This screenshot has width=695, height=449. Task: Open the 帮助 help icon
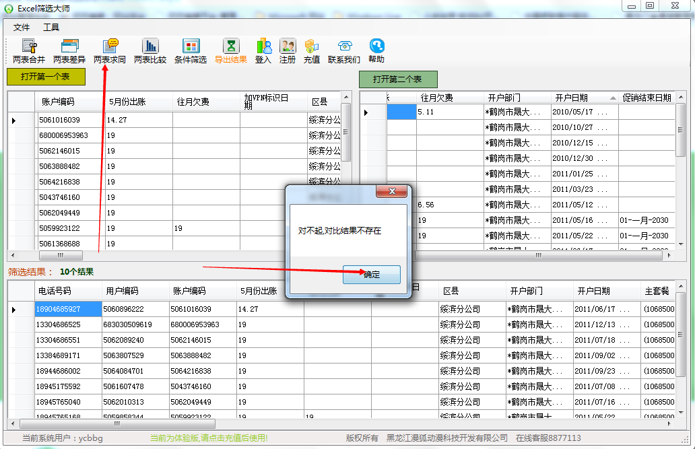click(376, 51)
